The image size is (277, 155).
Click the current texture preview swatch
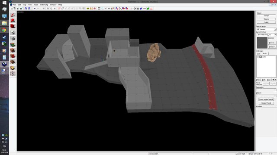262,43
